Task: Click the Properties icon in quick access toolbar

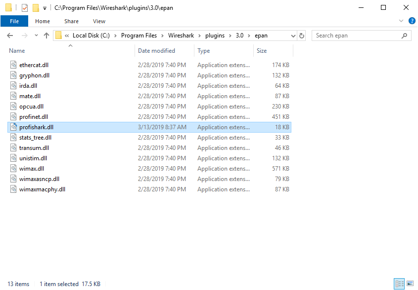Action: (x=24, y=8)
